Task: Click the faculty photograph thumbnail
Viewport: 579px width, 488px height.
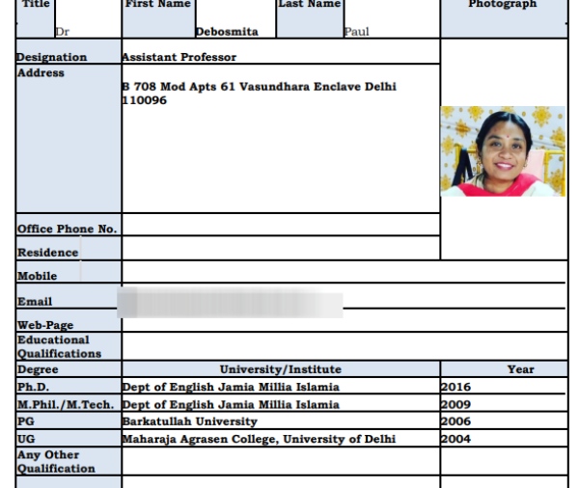Action: coord(503,151)
